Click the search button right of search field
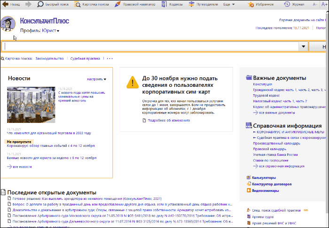This screenshot has height=228, width=329. [317, 46]
